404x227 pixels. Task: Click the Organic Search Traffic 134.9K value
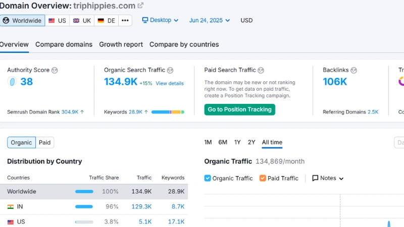(x=121, y=82)
